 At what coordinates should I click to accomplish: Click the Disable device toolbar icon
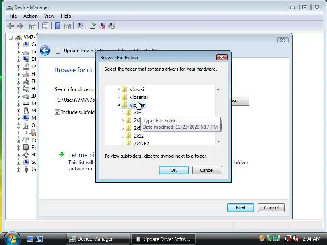point(112,26)
